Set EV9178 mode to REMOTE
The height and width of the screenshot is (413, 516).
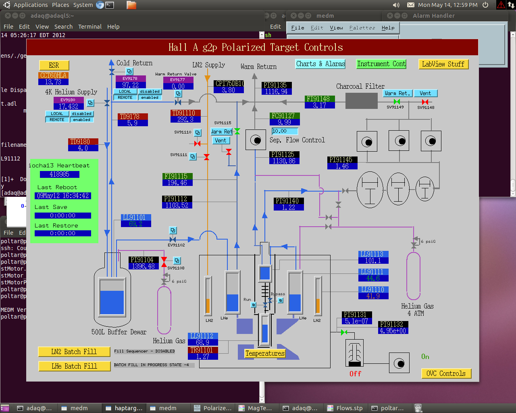coord(125,98)
